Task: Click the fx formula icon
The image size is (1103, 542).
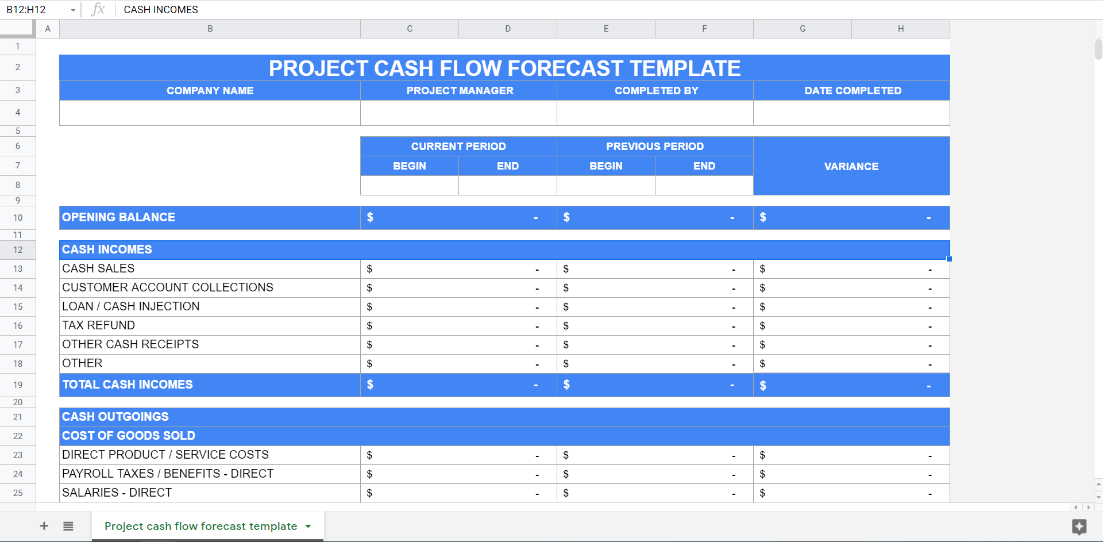Action: (x=98, y=9)
